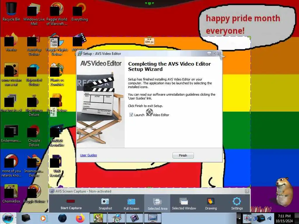This screenshot has width=299, height=224.
Task: Select the Bejeweled Deluxe desktop icon
Action: pyautogui.click(x=34, y=75)
